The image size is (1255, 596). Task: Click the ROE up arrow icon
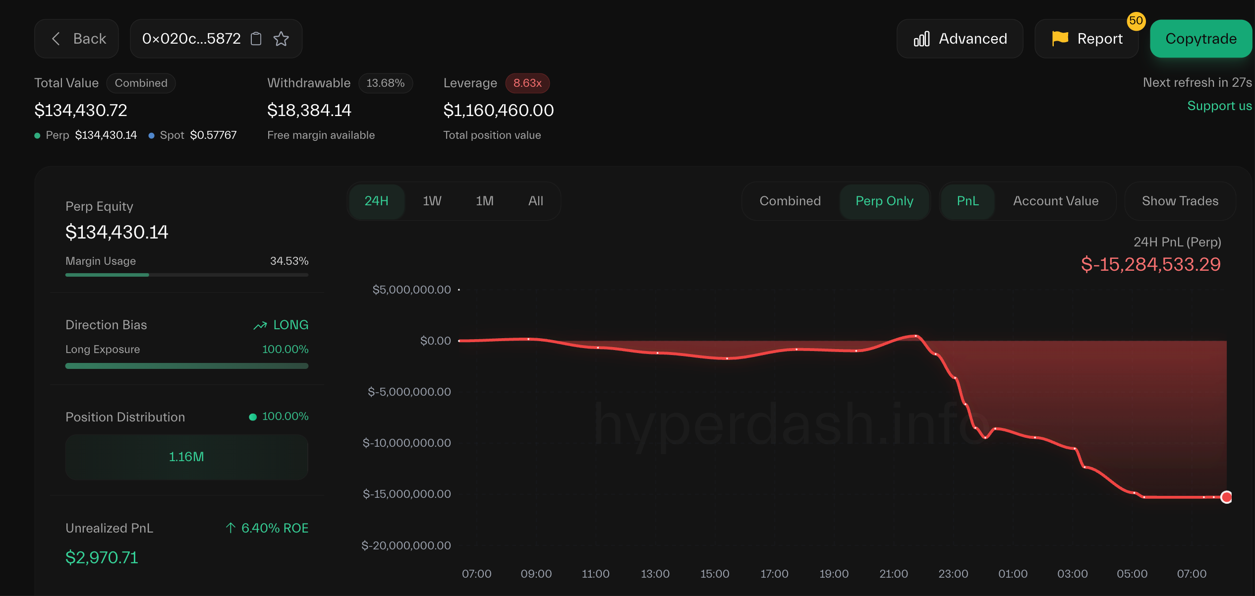(x=230, y=528)
